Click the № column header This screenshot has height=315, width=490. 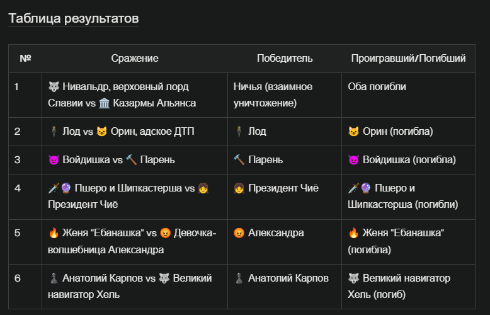tap(25, 59)
